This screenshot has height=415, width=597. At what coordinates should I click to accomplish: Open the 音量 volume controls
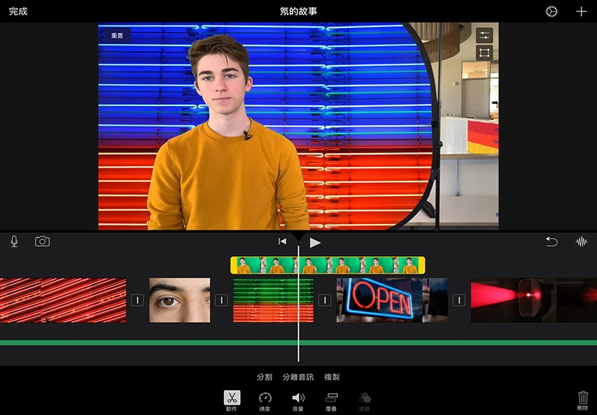298,400
